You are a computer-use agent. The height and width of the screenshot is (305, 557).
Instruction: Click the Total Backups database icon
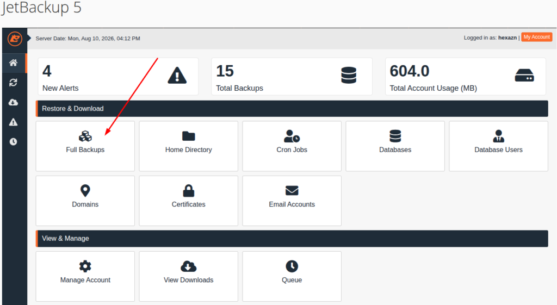point(349,75)
